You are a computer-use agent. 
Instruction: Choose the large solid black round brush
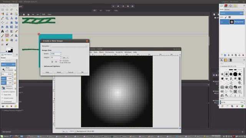[235, 74]
